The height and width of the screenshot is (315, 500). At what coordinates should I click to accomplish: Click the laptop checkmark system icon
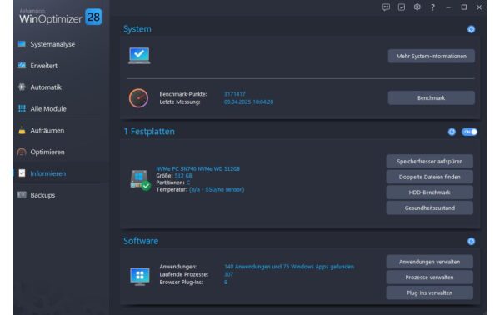[139, 56]
